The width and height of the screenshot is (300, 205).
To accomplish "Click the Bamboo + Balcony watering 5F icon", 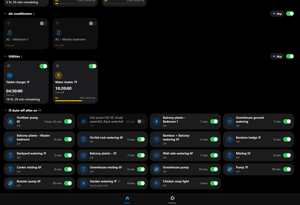I will pyautogui.click(x=157, y=139).
